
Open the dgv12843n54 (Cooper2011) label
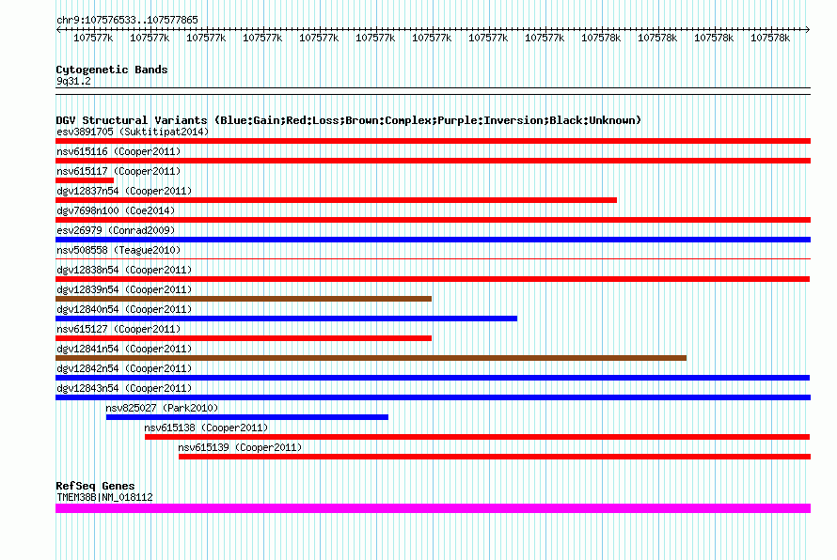124,388
